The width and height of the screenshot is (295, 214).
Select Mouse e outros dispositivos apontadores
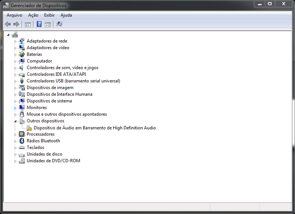tap(67, 114)
